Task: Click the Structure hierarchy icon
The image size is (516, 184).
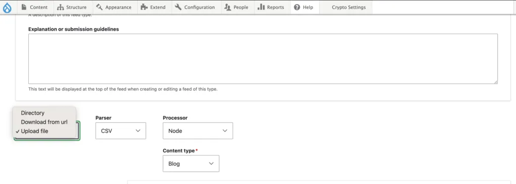Action: point(60,7)
